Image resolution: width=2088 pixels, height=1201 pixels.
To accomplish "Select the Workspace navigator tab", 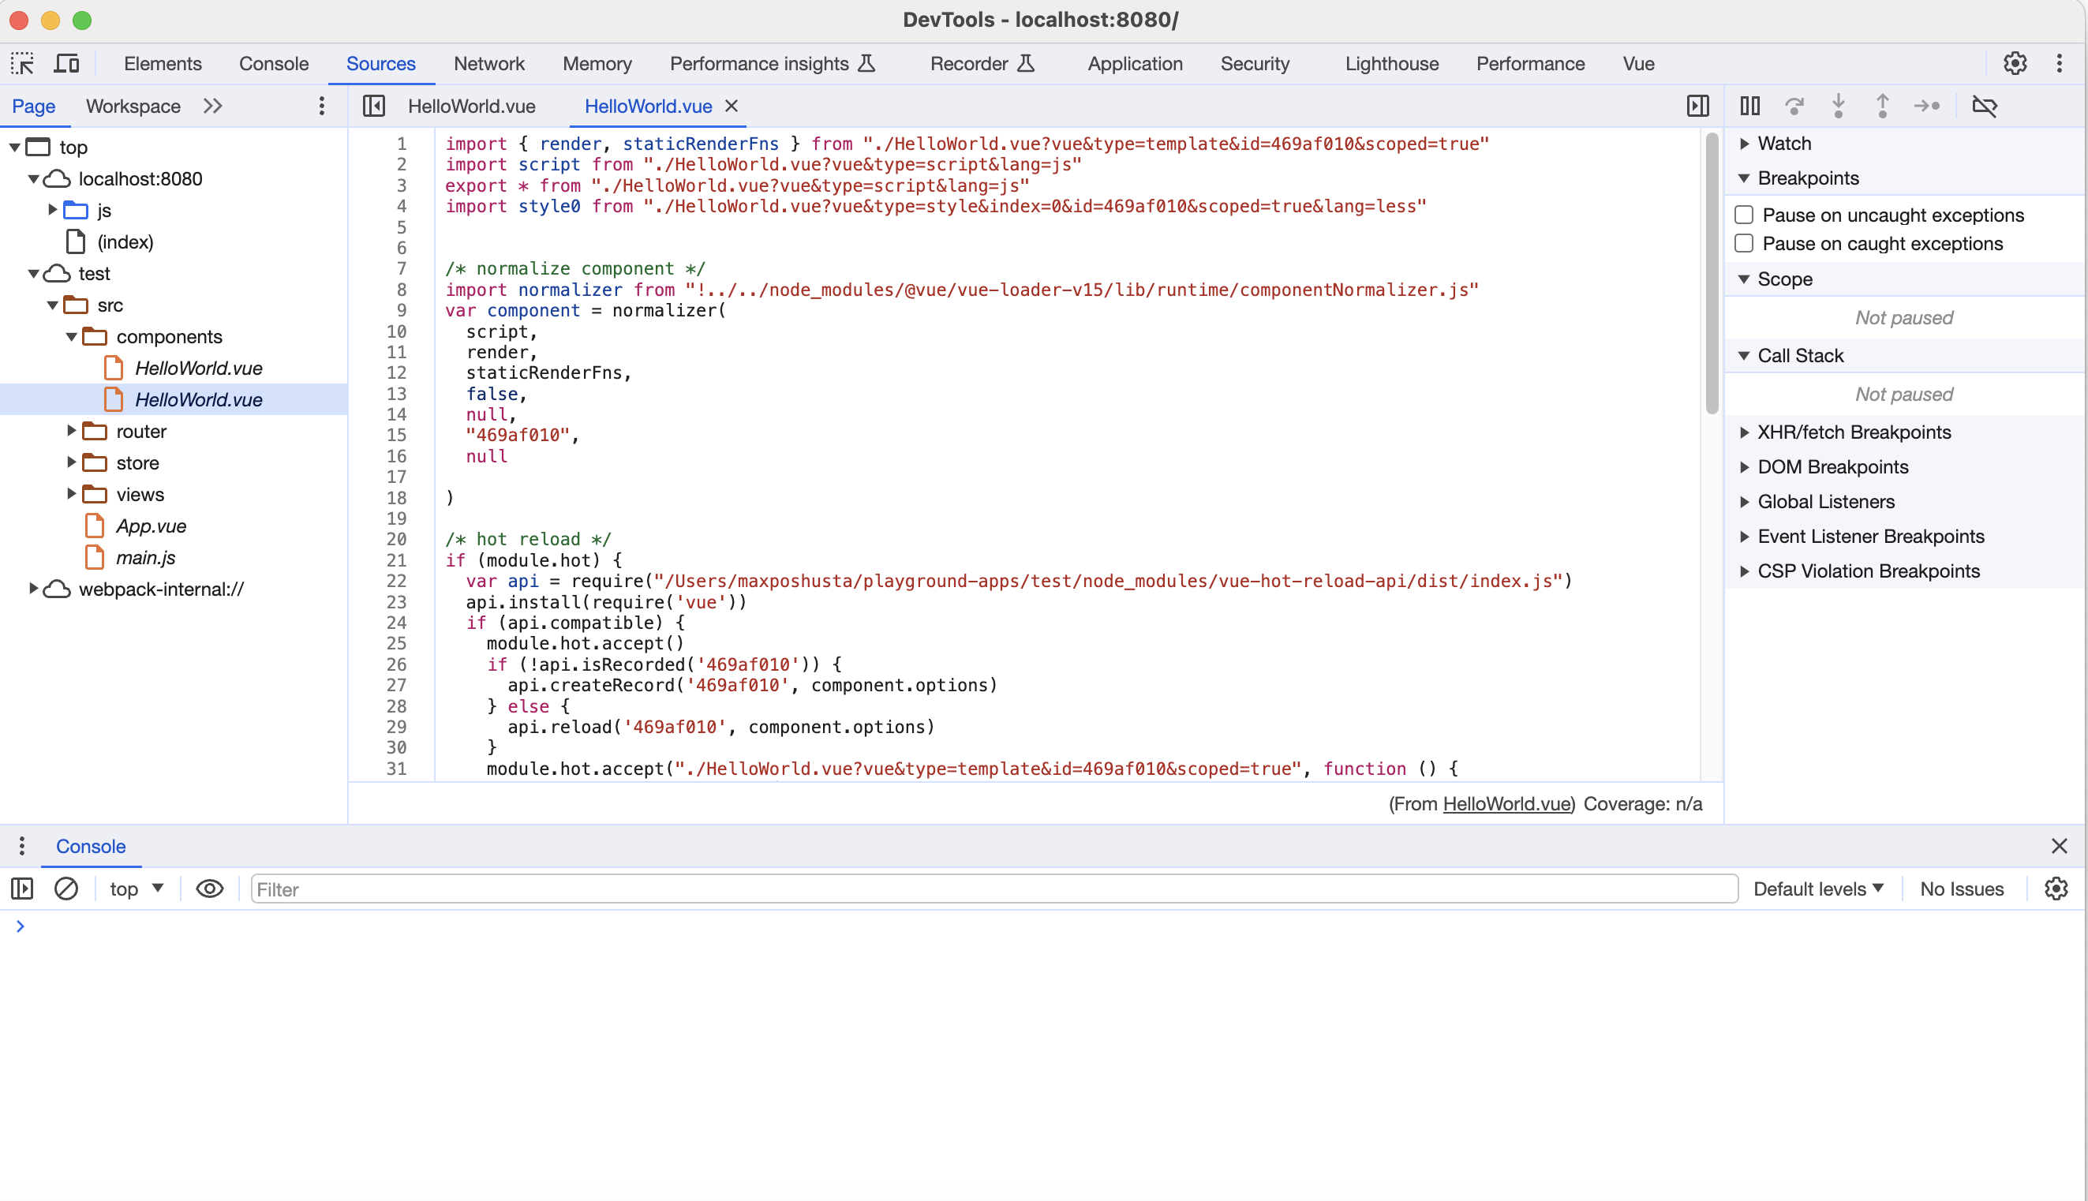I will 133,107.
